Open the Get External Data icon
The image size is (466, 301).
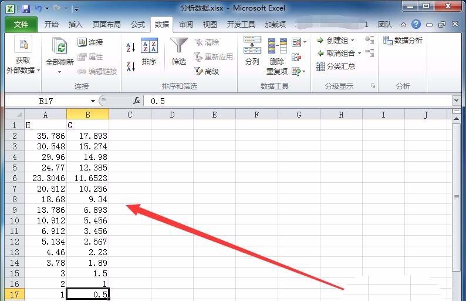[x=23, y=45]
